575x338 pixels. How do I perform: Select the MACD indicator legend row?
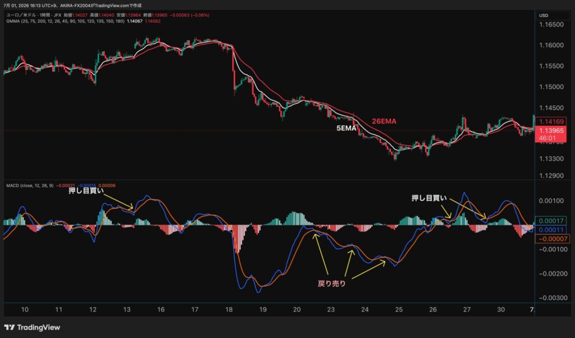tap(61, 186)
